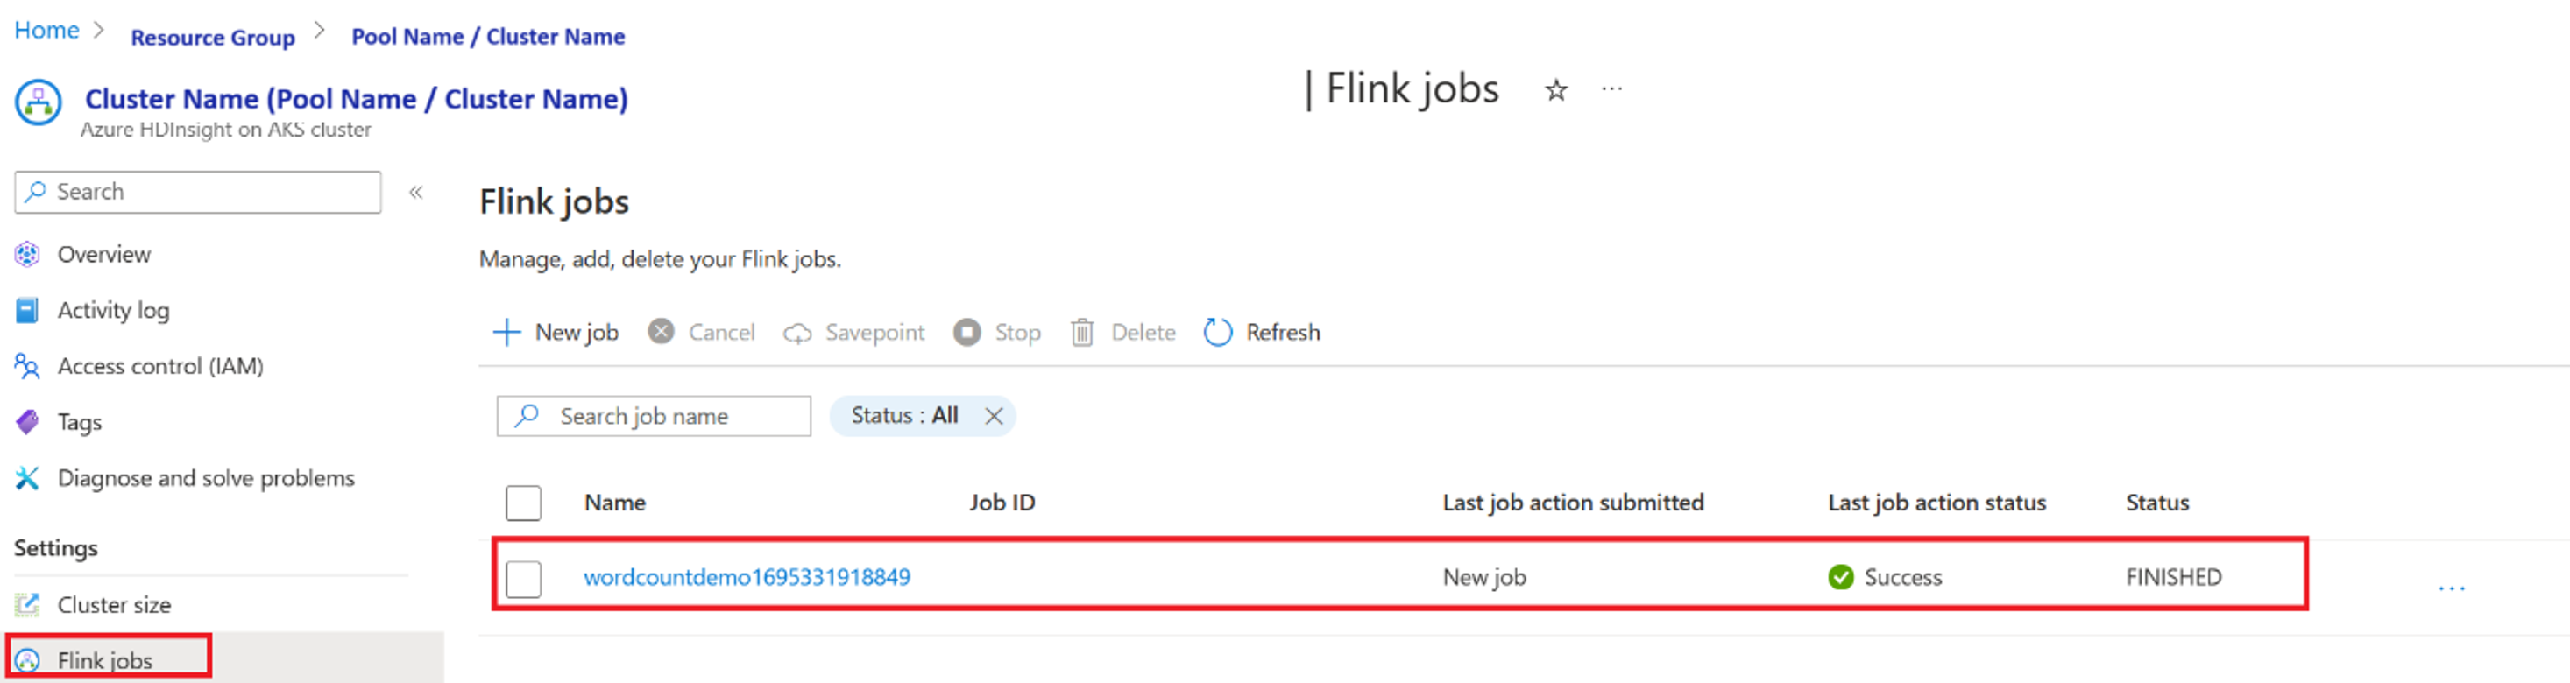The image size is (2570, 683).
Task: Open Activity log in sidebar
Action: tap(113, 310)
